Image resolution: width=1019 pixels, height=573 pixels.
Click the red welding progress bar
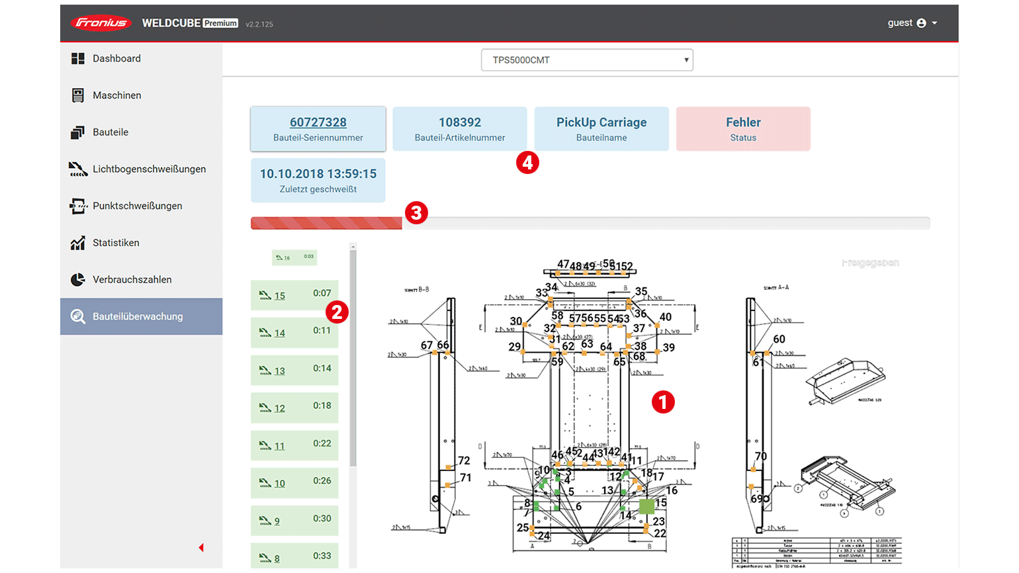pyautogui.click(x=326, y=224)
